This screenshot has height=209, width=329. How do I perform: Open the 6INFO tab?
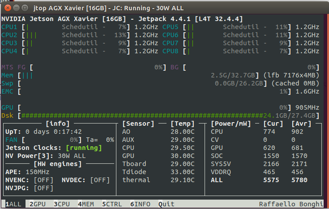[x=140, y=204]
